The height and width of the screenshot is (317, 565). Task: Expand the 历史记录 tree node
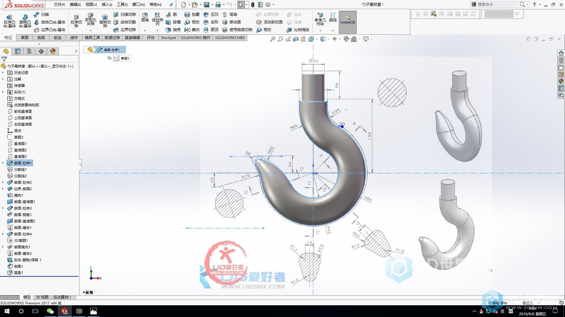click(x=3, y=72)
